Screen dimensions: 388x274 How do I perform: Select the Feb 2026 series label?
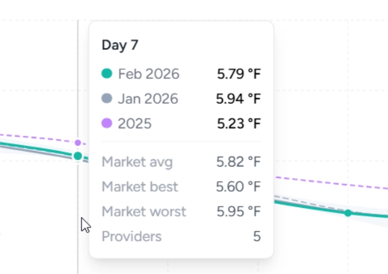(x=149, y=74)
